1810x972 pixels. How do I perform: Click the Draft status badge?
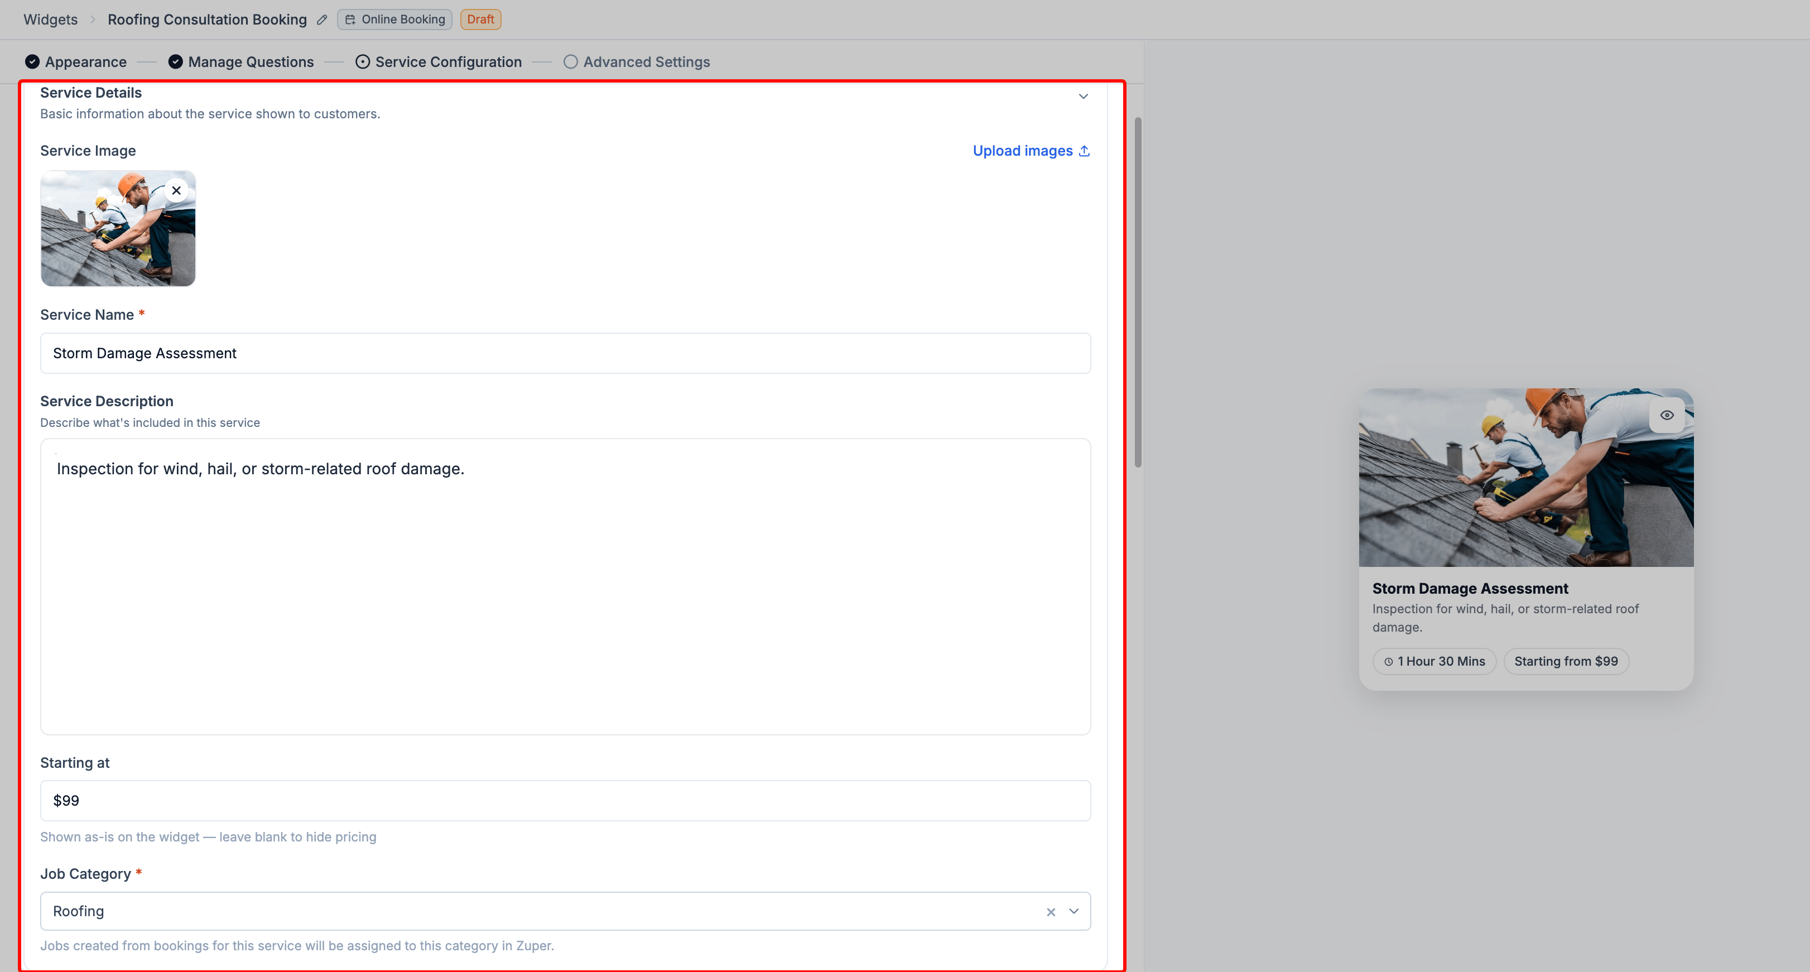pyautogui.click(x=480, y=20)
